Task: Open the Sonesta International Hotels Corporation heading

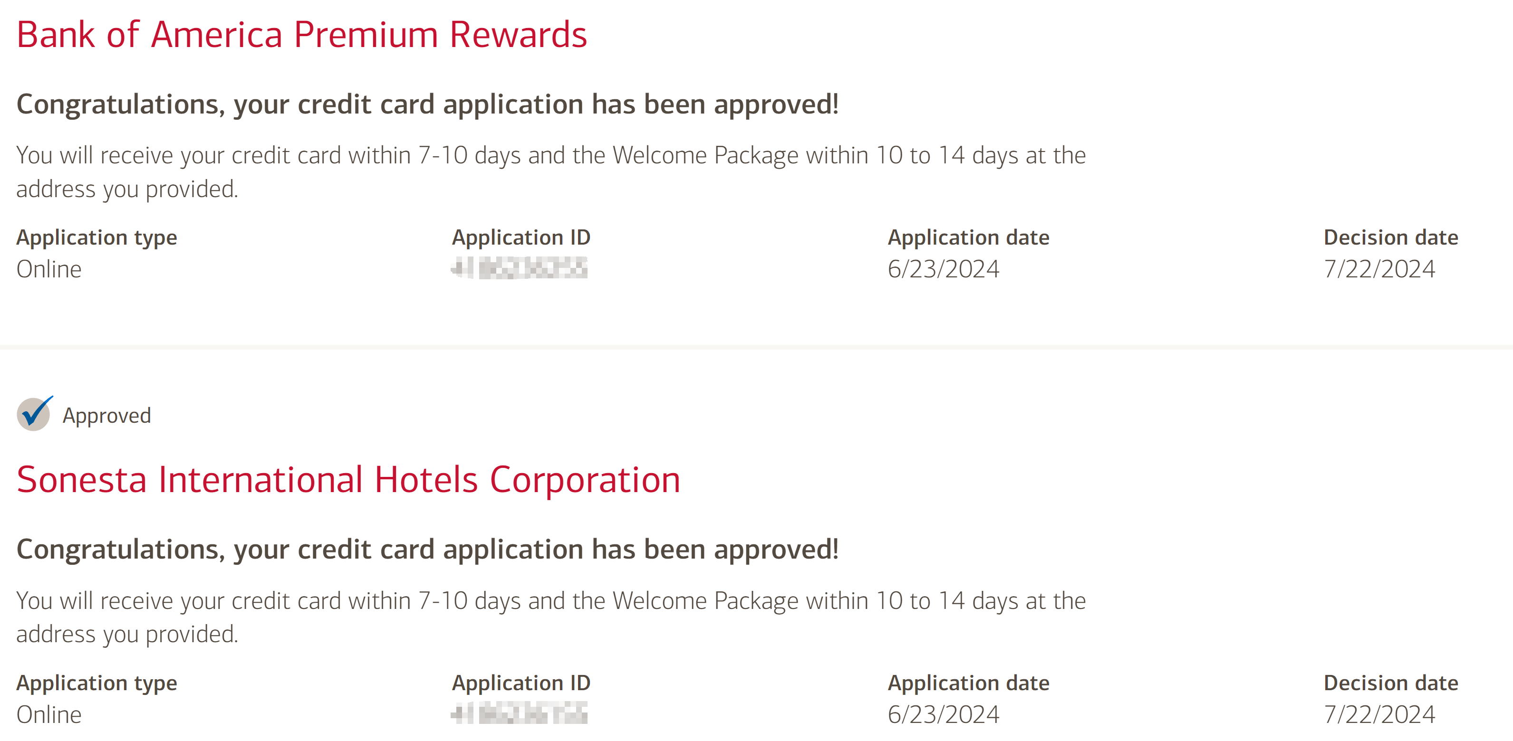Action: coord(348,480)
